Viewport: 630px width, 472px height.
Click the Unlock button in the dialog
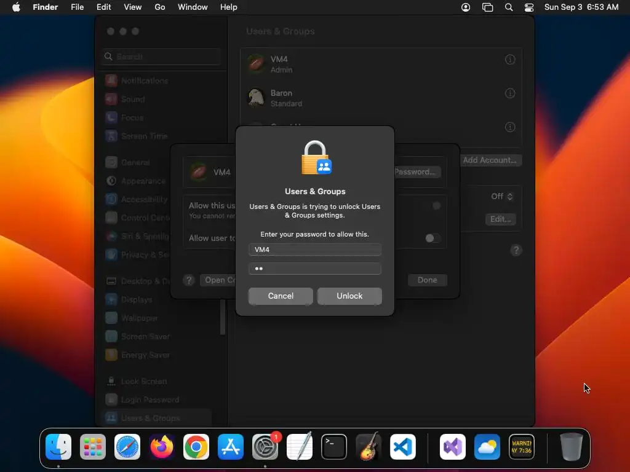[349, 296]
